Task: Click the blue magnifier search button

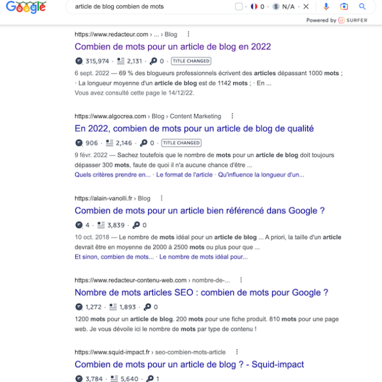Action: pyautogui.click(x=362, y=7)
